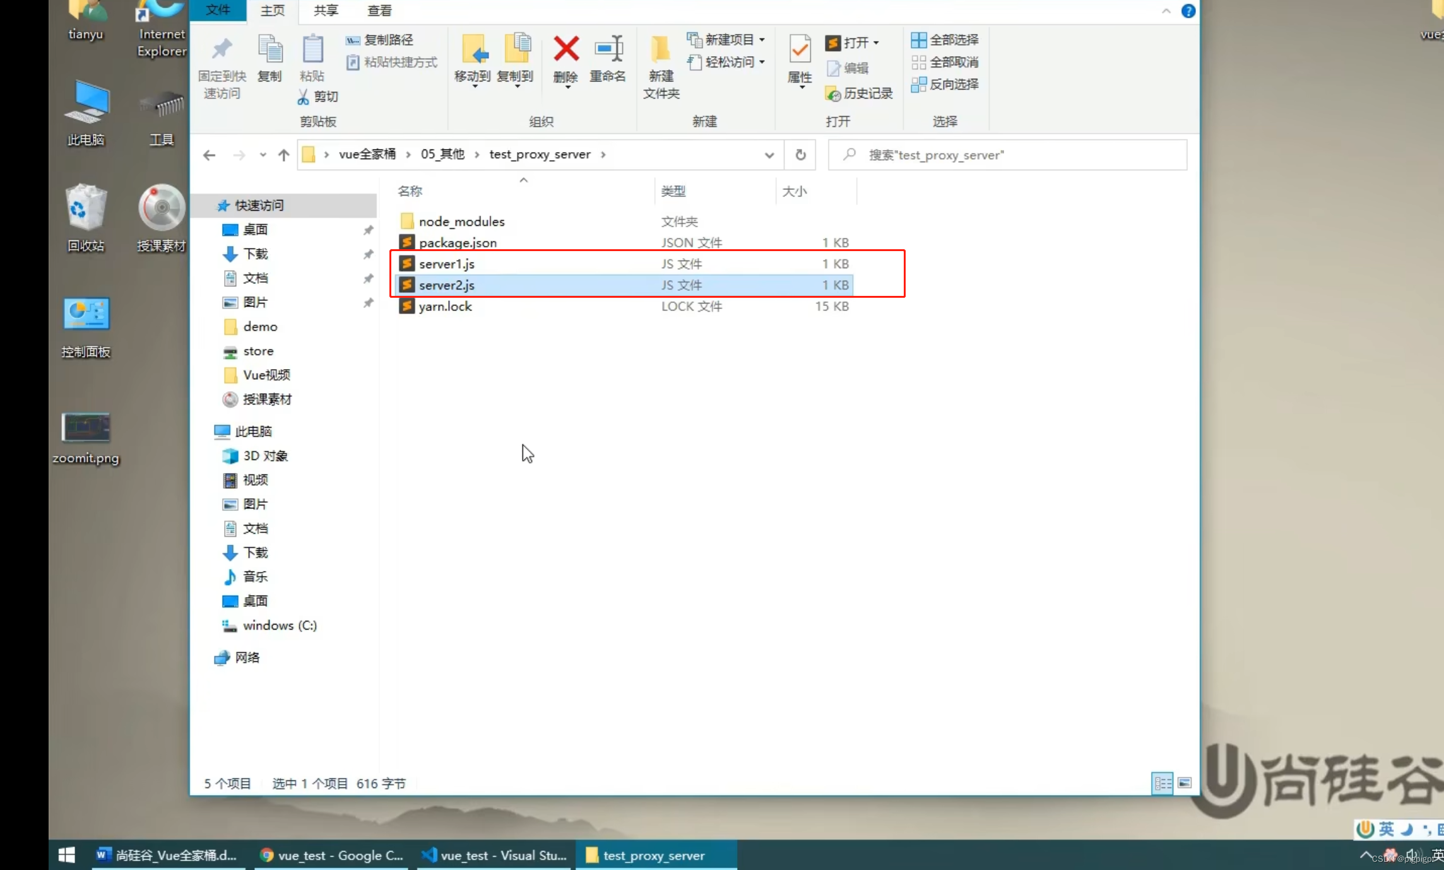1444x870 pixels.
Task: Collapse the ribbon with the chevron
Action: point(1166,11)
